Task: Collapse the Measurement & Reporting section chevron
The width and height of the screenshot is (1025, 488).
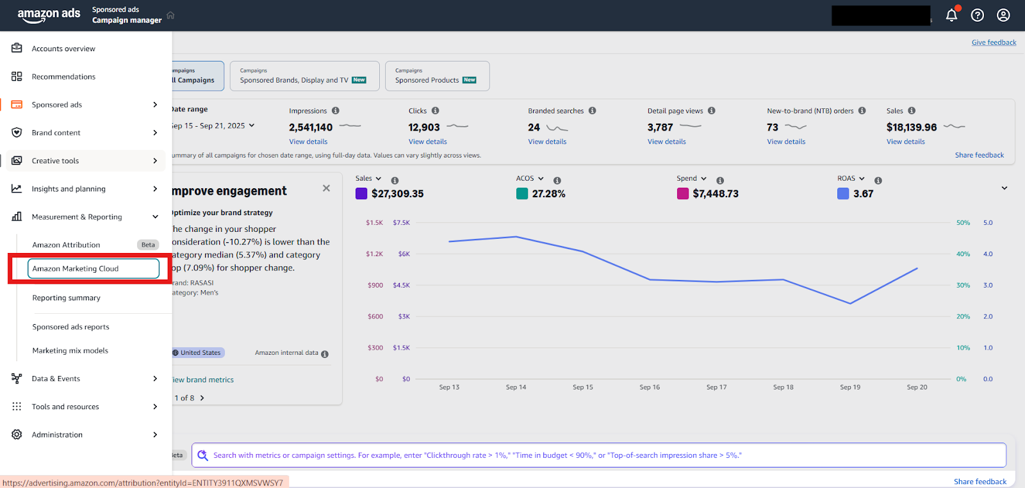Action: coord(155,216)
